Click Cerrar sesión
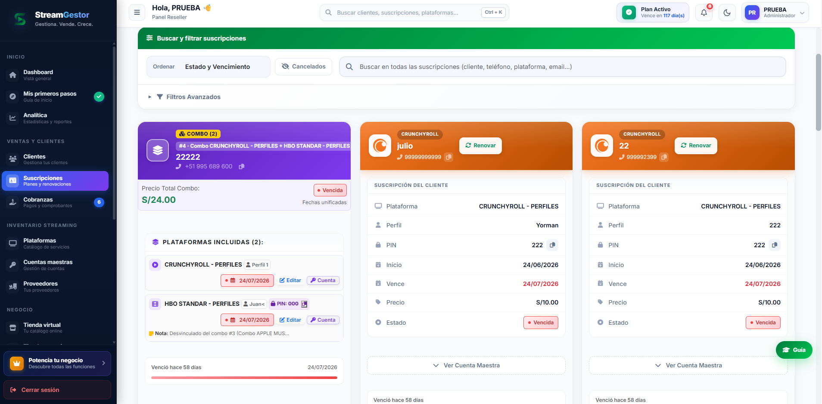 [57, 390]
